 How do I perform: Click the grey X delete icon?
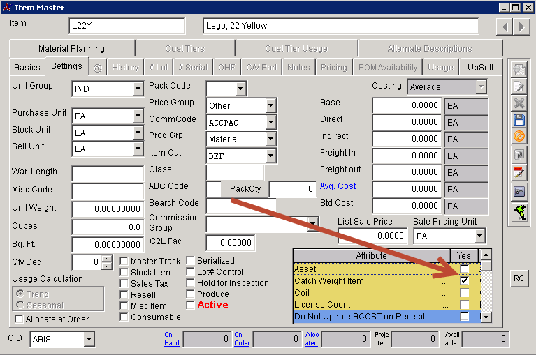click(519, 103)
